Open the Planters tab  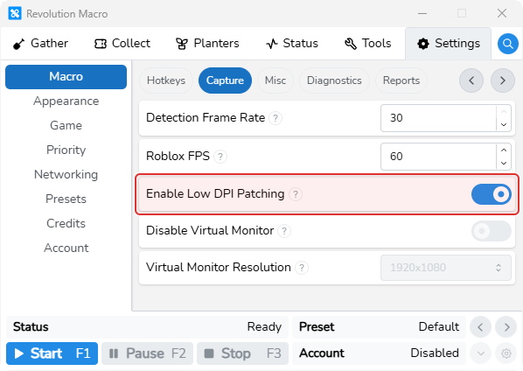pyautogui.click(x=207, y=44)
